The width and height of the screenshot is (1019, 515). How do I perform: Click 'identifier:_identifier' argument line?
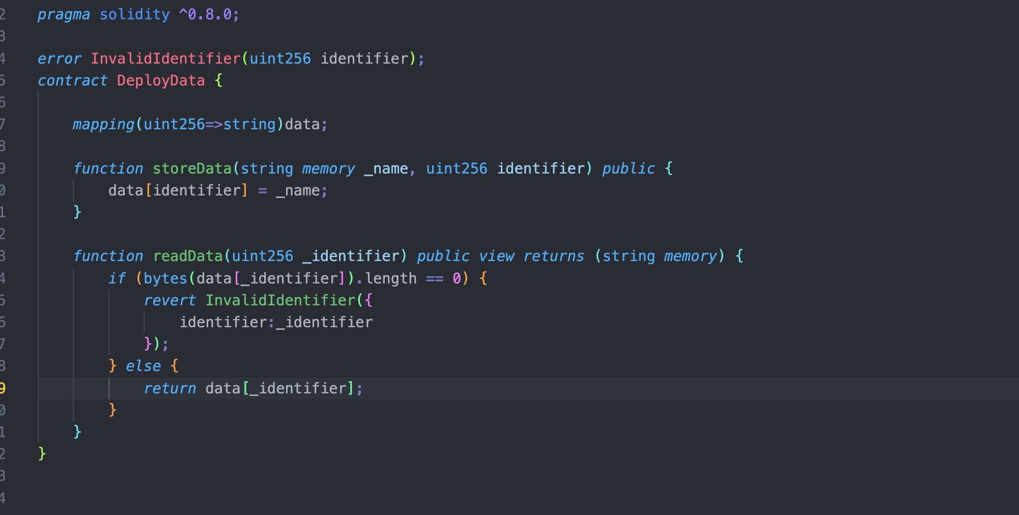click(x=276, y=322)
